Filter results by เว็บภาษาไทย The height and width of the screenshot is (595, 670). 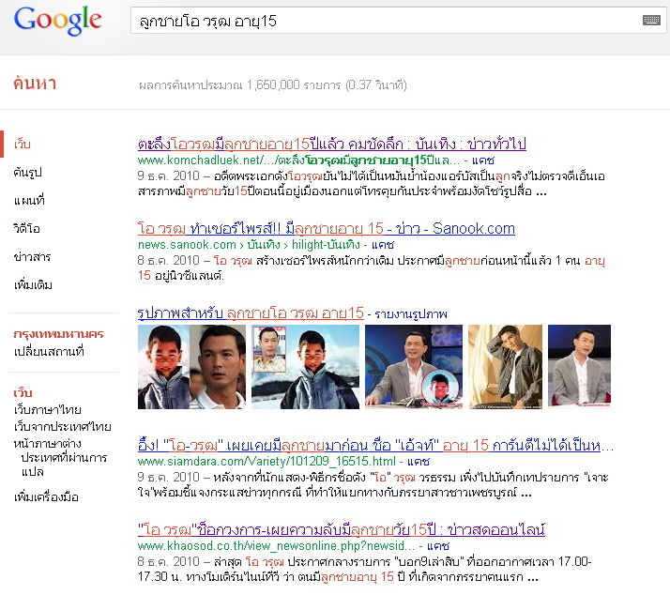tap(48, 409)
